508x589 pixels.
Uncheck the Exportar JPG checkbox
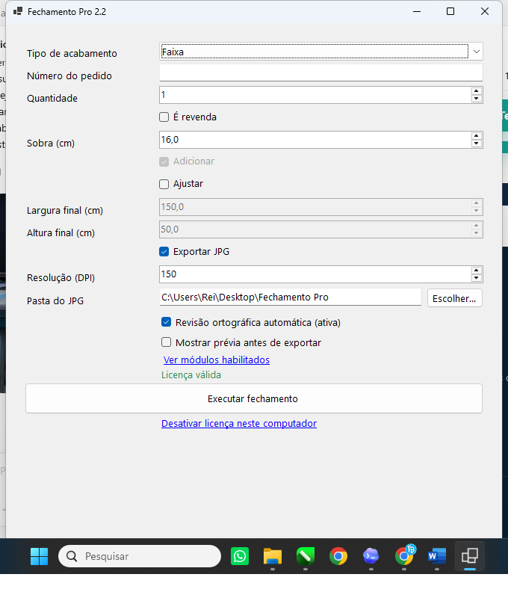click(x=164, y=252)
